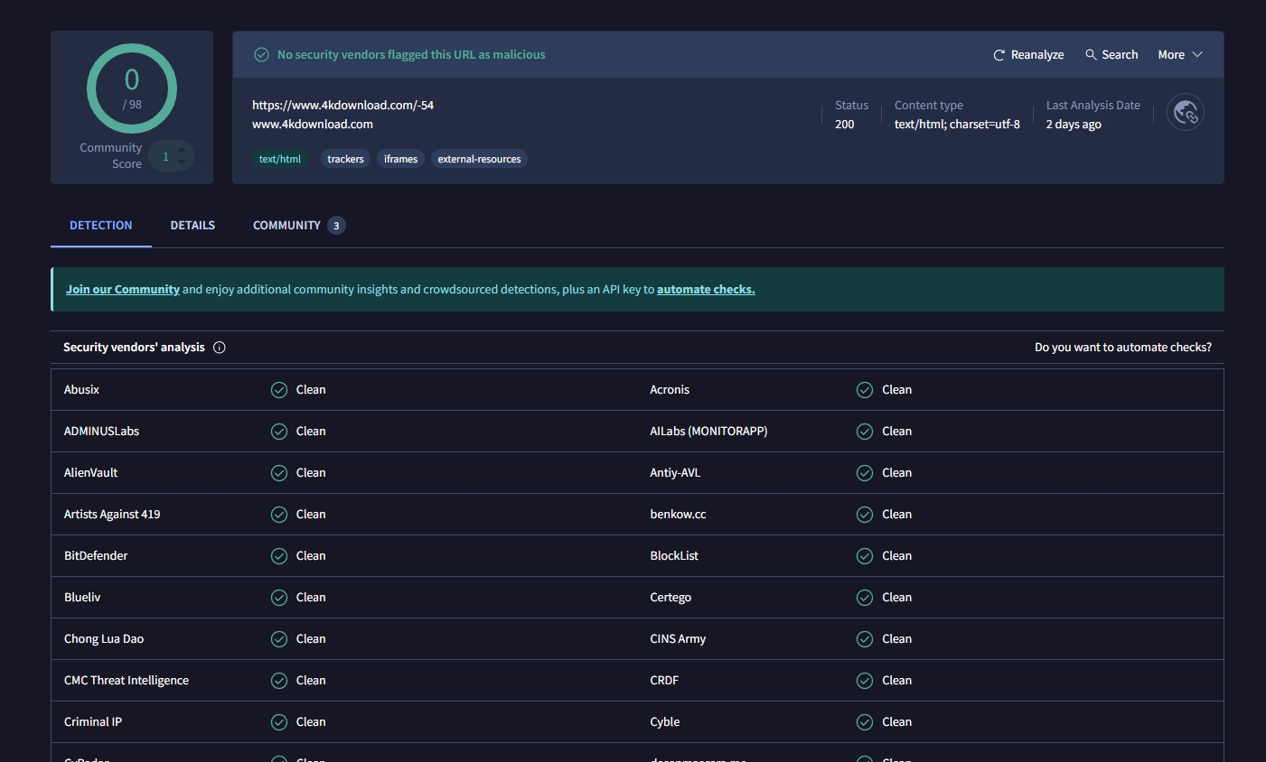Click the trackers tag
1266x762 pixels.
coord(345,159)
